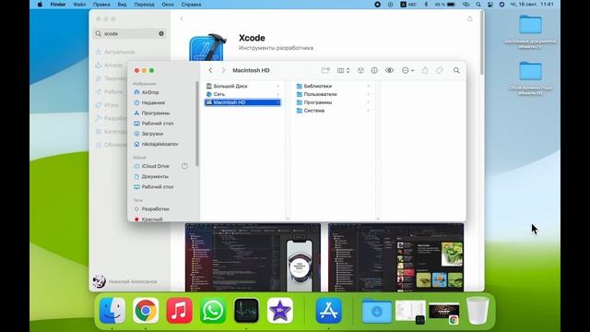Open the Apple menu
This screenshot has height=332, width=590.
pos(40,5)
